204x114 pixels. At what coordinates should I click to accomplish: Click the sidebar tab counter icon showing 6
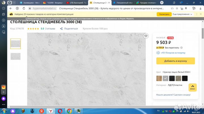(x=3, y=26)
